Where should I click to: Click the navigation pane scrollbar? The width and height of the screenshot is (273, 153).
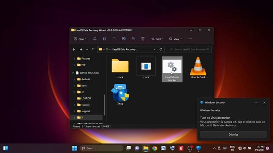tap(105, 105)
